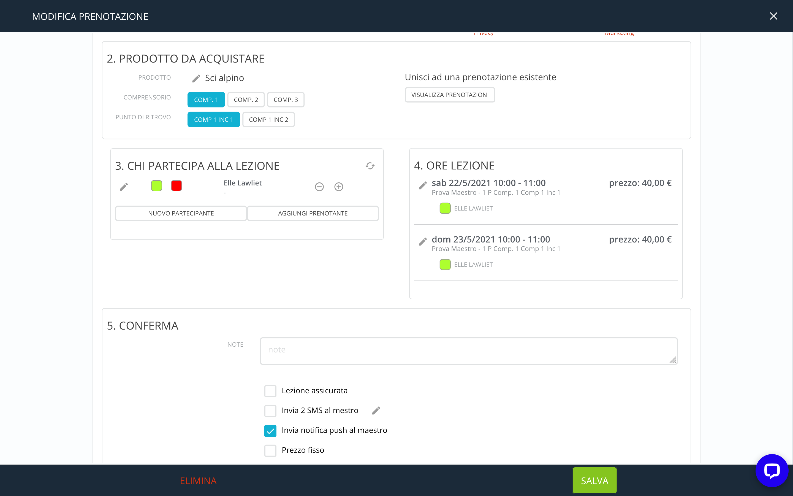This screenshot has width=793, height=496.
Task: Edit the Sci alpino product pencil icon
Action: point(196,79)
